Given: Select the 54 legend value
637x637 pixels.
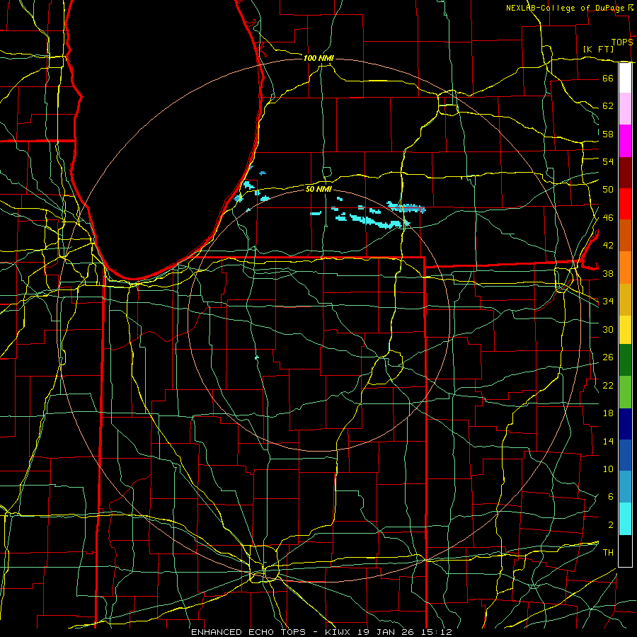Looking at the screenshot, I should click(608, 161).
